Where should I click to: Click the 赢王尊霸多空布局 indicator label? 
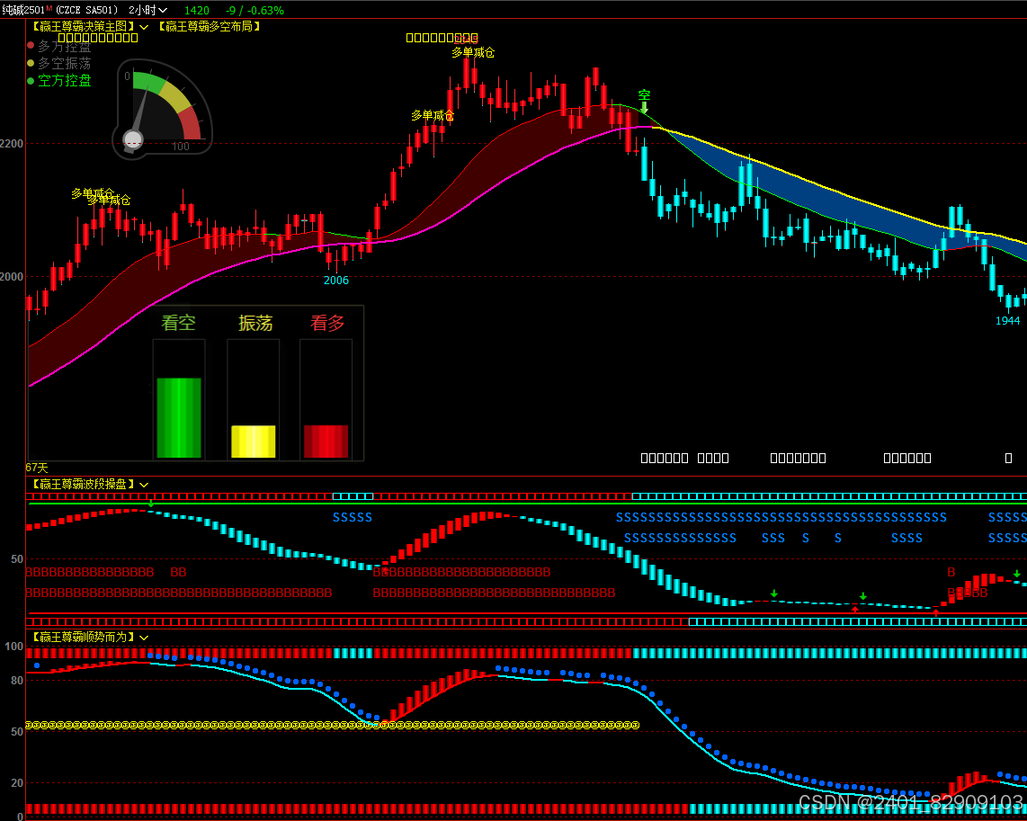[210, 26]
